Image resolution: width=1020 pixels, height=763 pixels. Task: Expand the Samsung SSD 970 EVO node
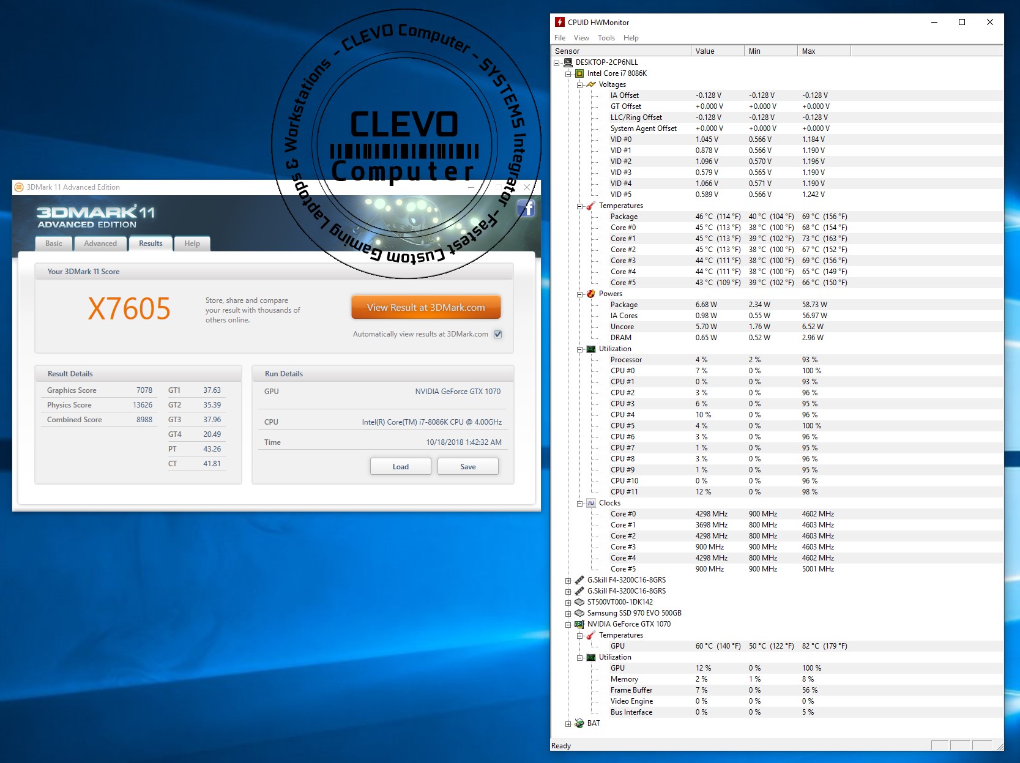point(568,614)
